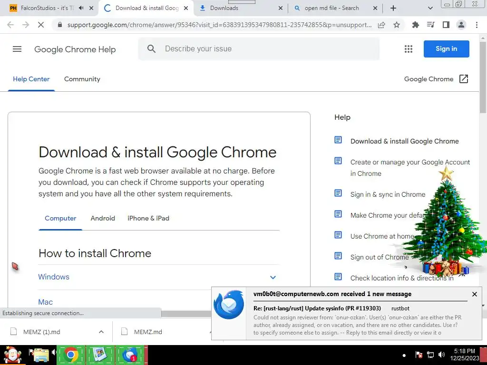The width and height of the screenshot is (487, 365).
Task: Open the Santa Start button
Action: (x=12, y=355)
